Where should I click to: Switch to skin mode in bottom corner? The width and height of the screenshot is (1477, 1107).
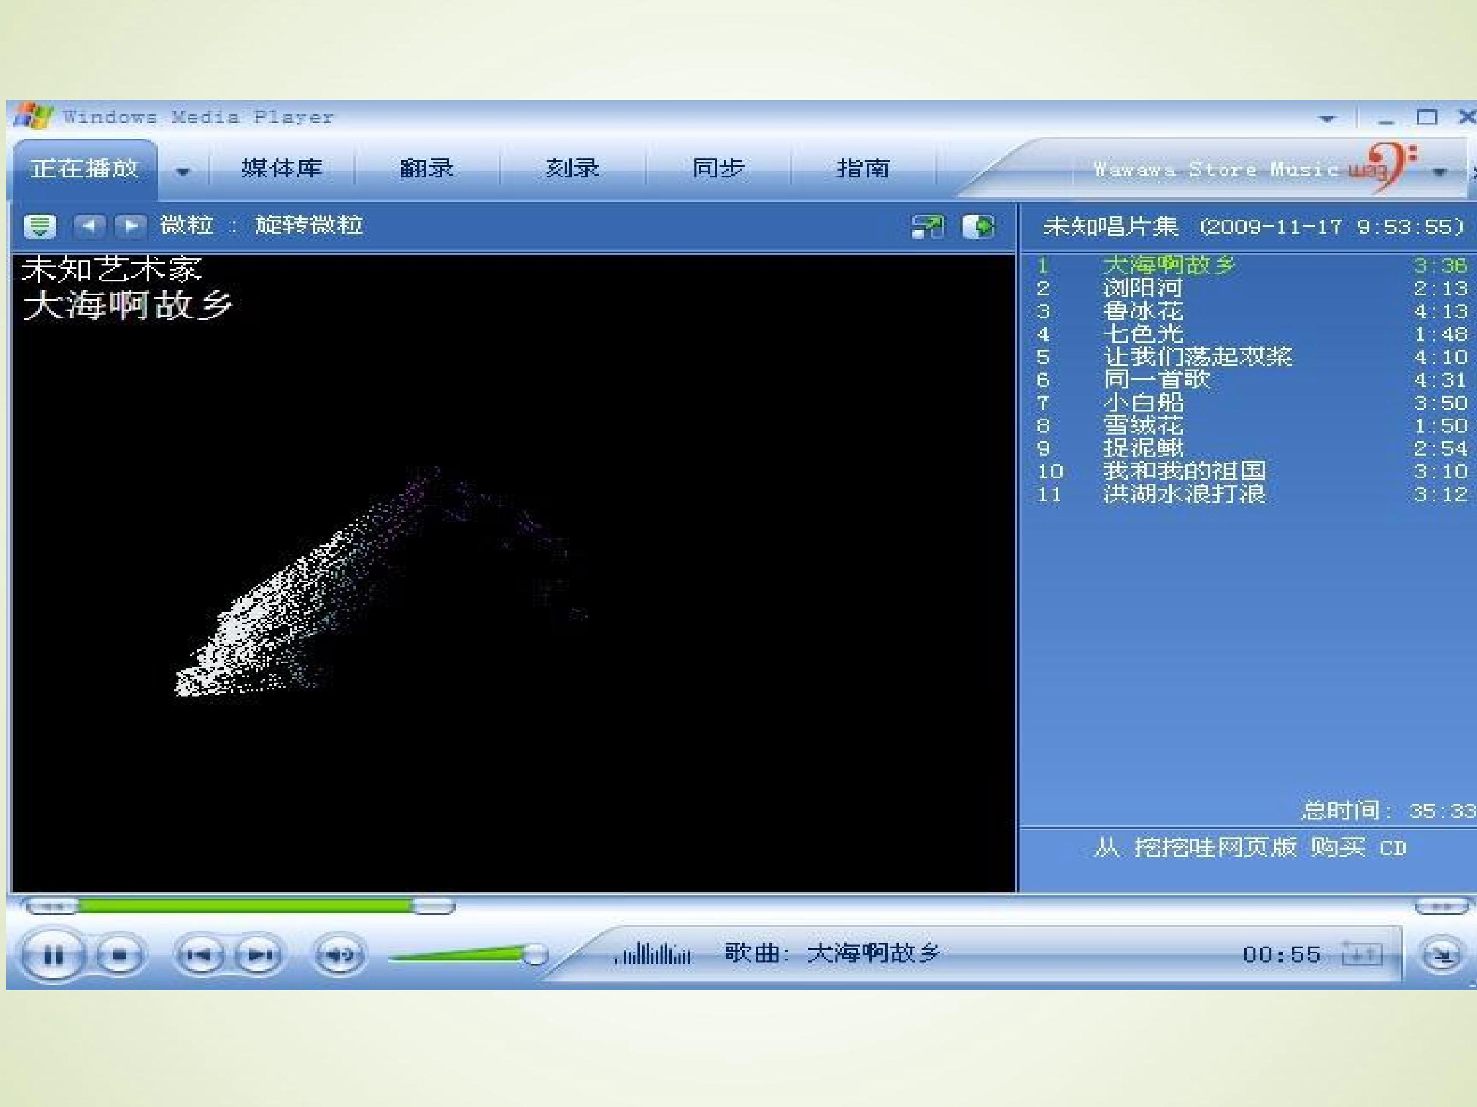pyautogui.click(x=1441, y=955)
